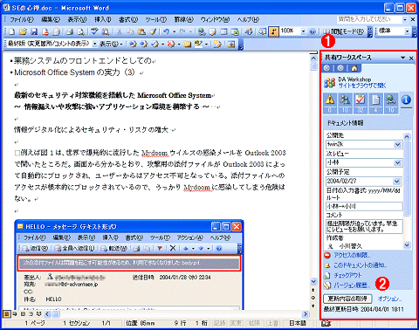Run spelling and grammar check
The image size is (419, 330).
click(x=93, y=31)
